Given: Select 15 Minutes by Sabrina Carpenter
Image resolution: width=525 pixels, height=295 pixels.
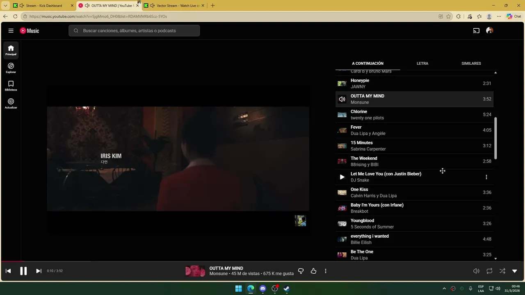Looking at the screenshot, I should coord(414,146).
